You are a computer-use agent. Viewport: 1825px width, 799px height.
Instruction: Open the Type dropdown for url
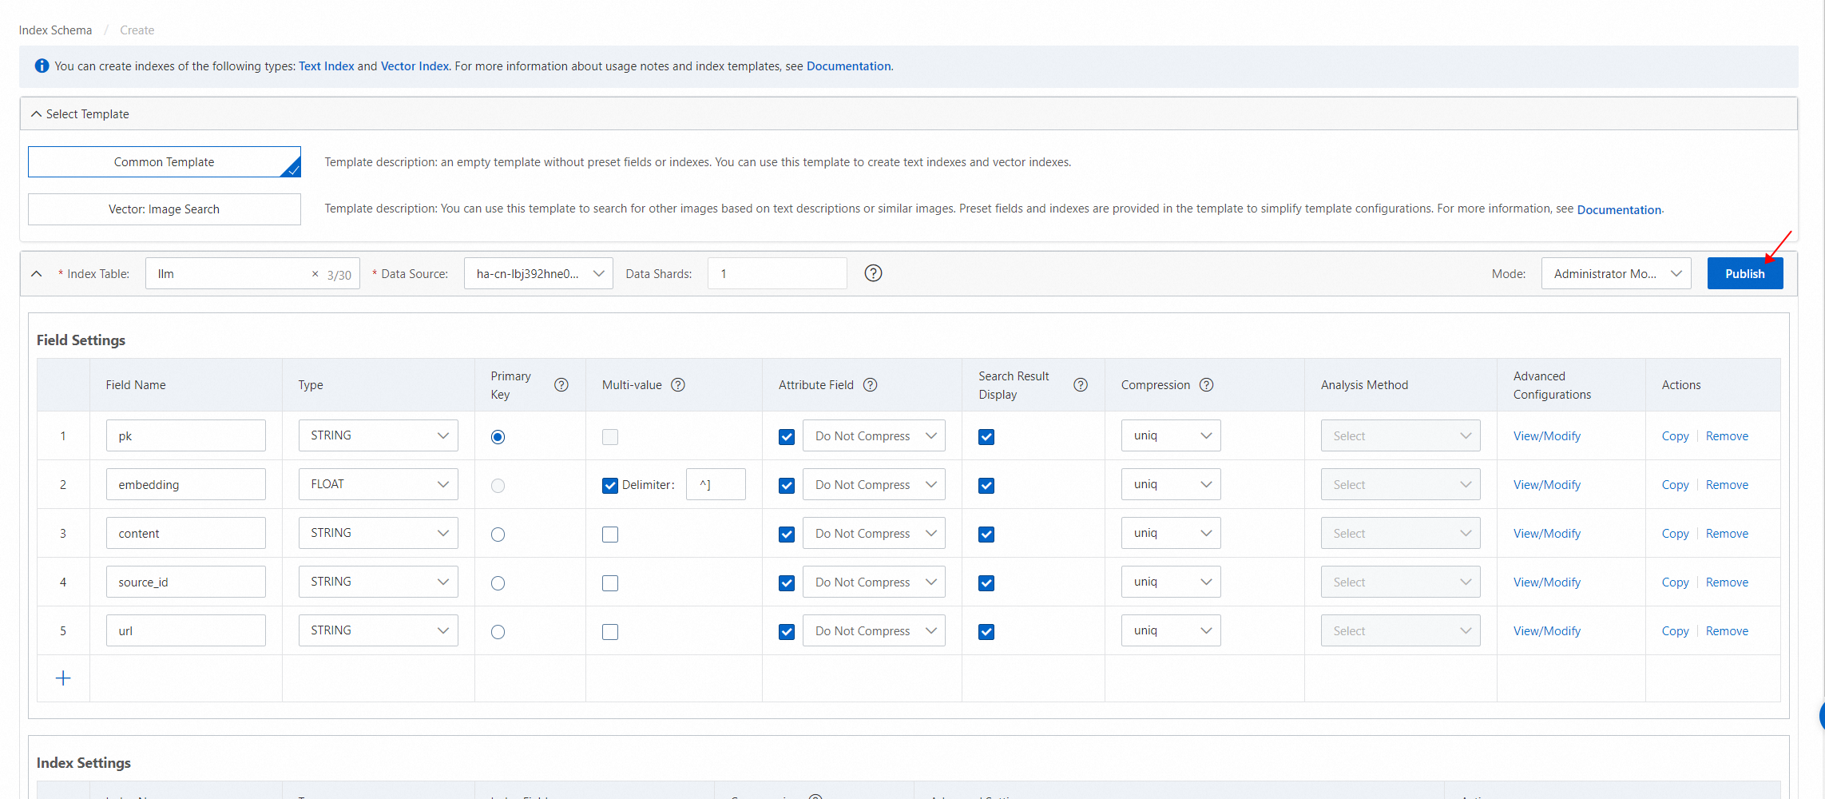379,630
